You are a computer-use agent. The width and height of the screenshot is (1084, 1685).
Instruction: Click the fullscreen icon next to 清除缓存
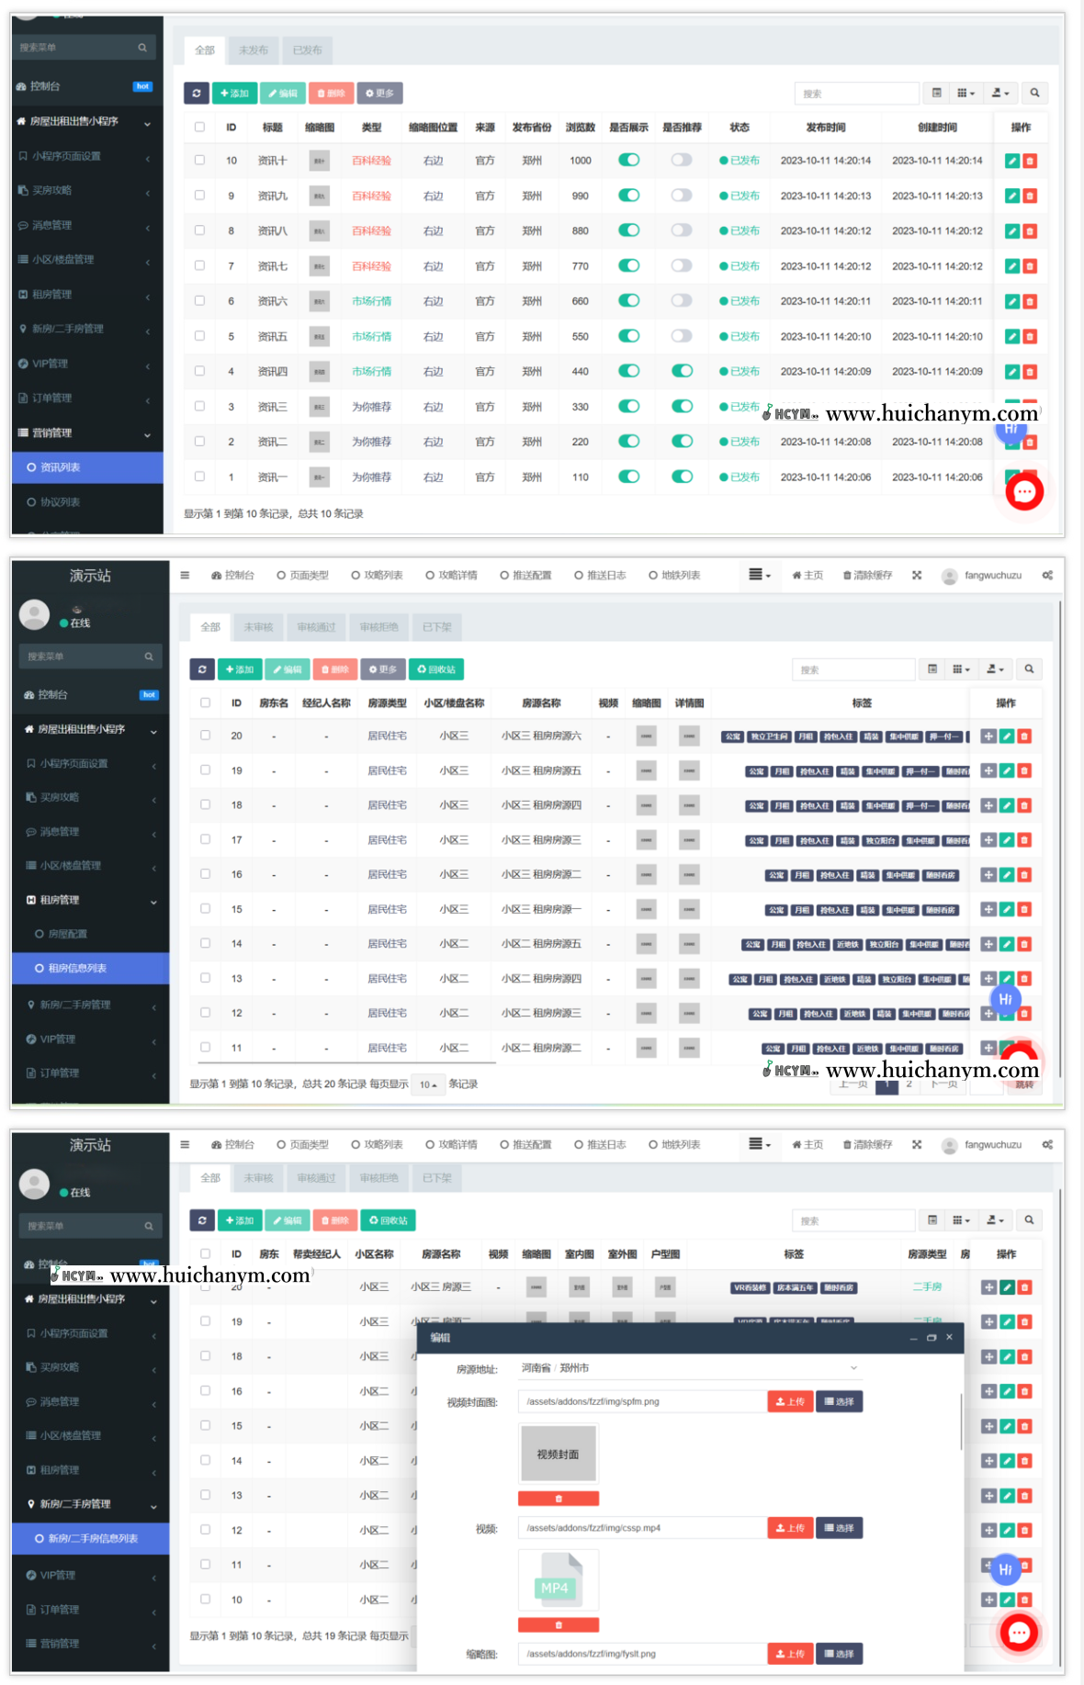coord(917,576)
